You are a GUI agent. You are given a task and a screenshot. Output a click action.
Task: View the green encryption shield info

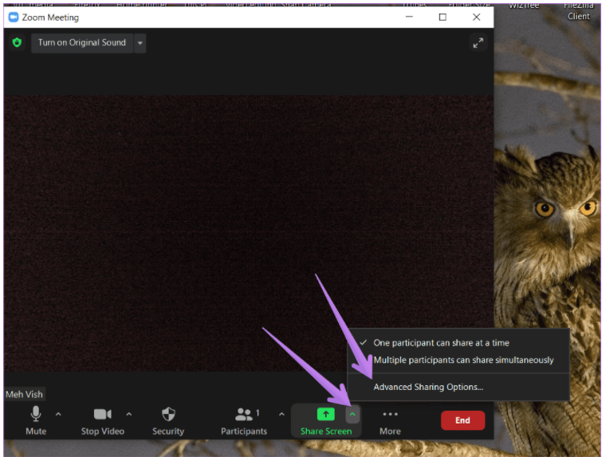(x=17, y=42)
